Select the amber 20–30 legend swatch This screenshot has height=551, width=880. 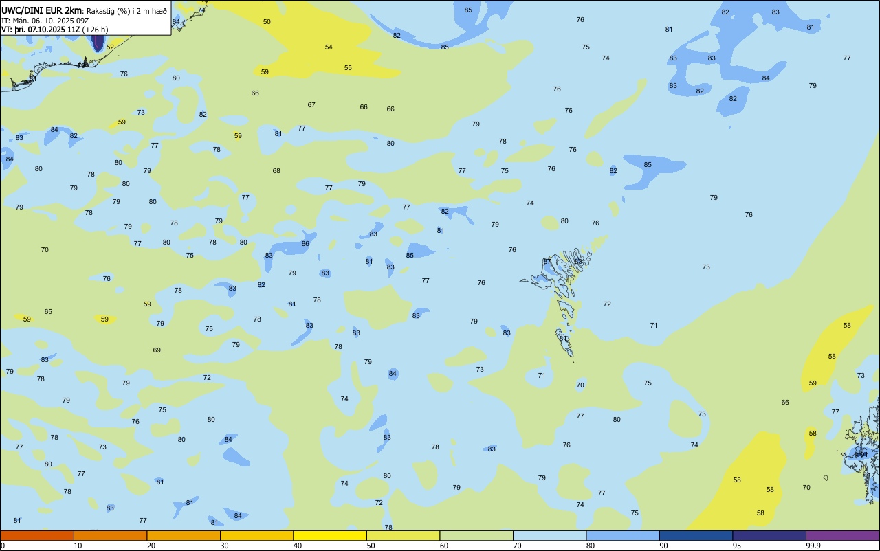(x=184, y=535)
